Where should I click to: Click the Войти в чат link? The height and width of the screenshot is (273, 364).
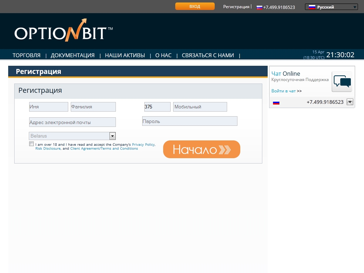point(283,91)
